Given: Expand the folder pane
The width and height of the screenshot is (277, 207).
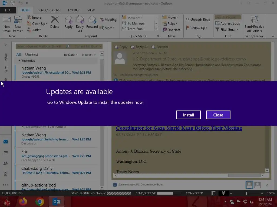Looking at the screenshot, I should tap(6, 45).
